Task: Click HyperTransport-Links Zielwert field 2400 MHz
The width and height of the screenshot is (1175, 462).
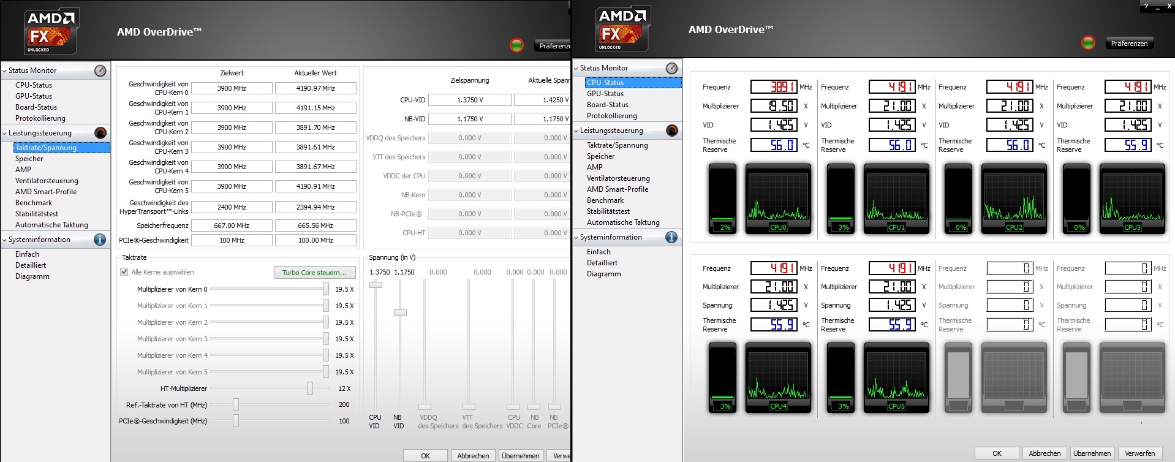Action: tap(232, 207)
